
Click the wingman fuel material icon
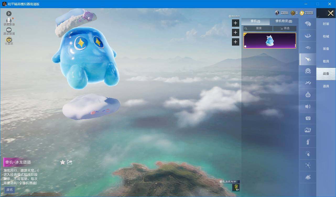point(236,187)
